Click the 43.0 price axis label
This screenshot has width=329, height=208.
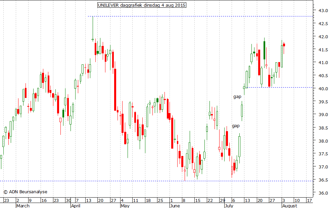[x=323, y=10]
